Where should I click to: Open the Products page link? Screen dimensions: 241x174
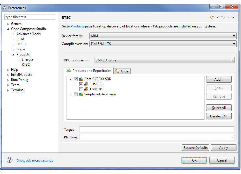pyautogui.click(x=78, y=26)
